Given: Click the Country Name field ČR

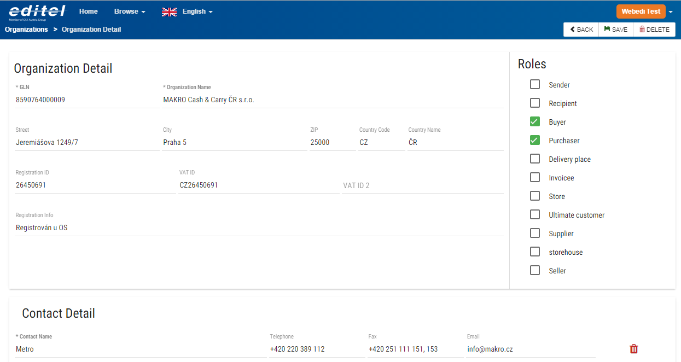Looking at the screenshot, I should [x=456, y=143].
